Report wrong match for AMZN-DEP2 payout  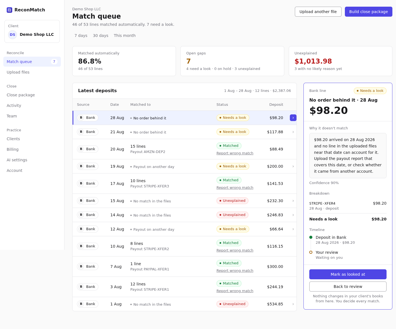coord(235,153)
